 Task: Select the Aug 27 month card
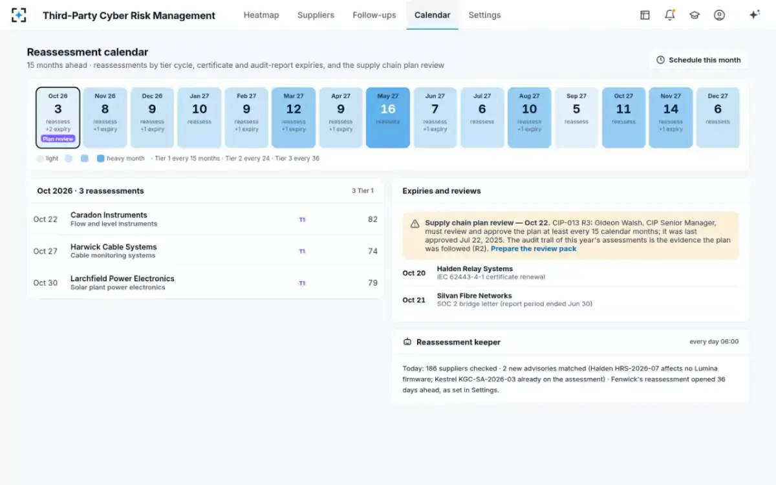pos(529,118)
